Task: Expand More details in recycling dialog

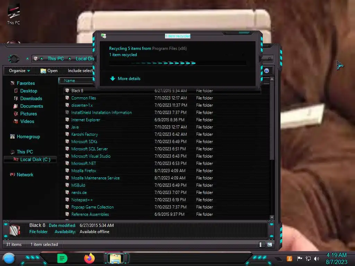Action: 125,79
